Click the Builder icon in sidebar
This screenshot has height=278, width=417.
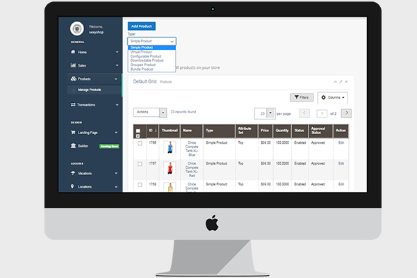click(x=74, y=146)
